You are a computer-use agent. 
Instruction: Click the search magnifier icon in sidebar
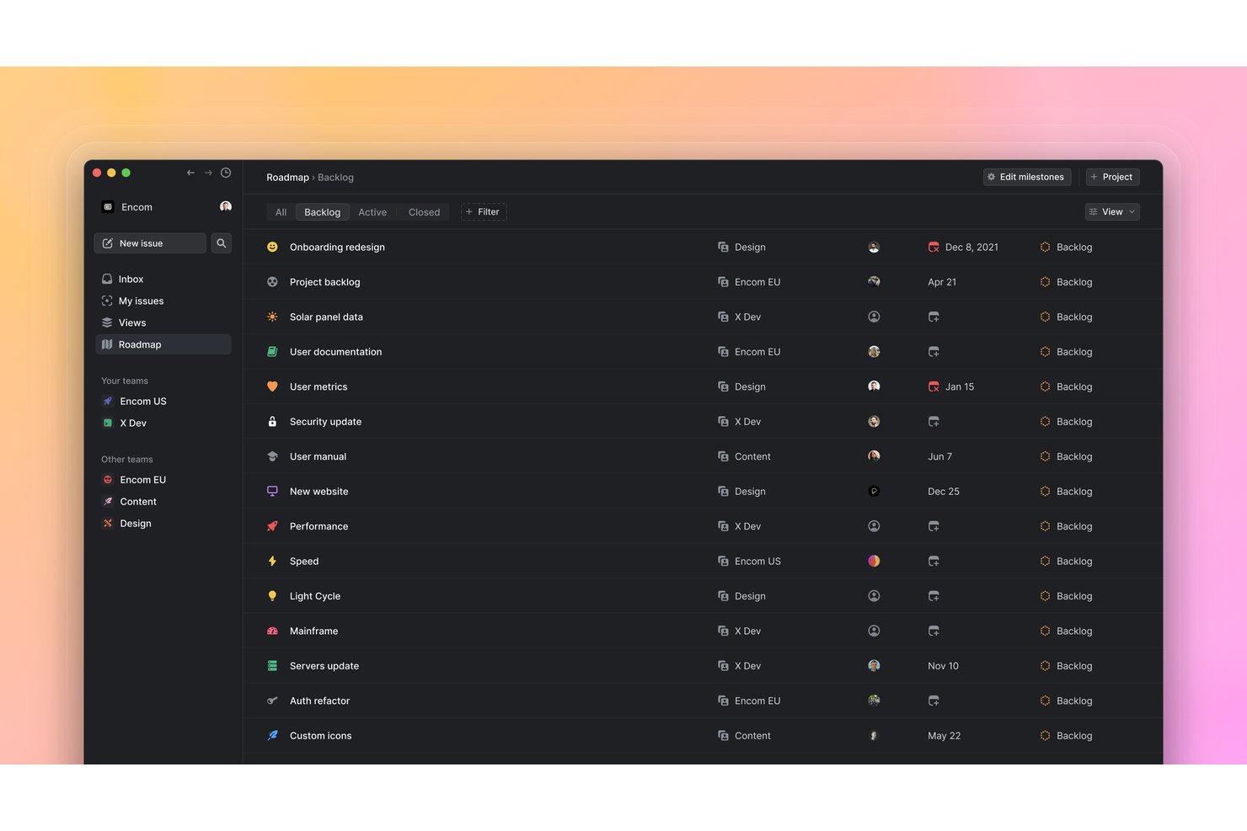(x=221, y=243)
